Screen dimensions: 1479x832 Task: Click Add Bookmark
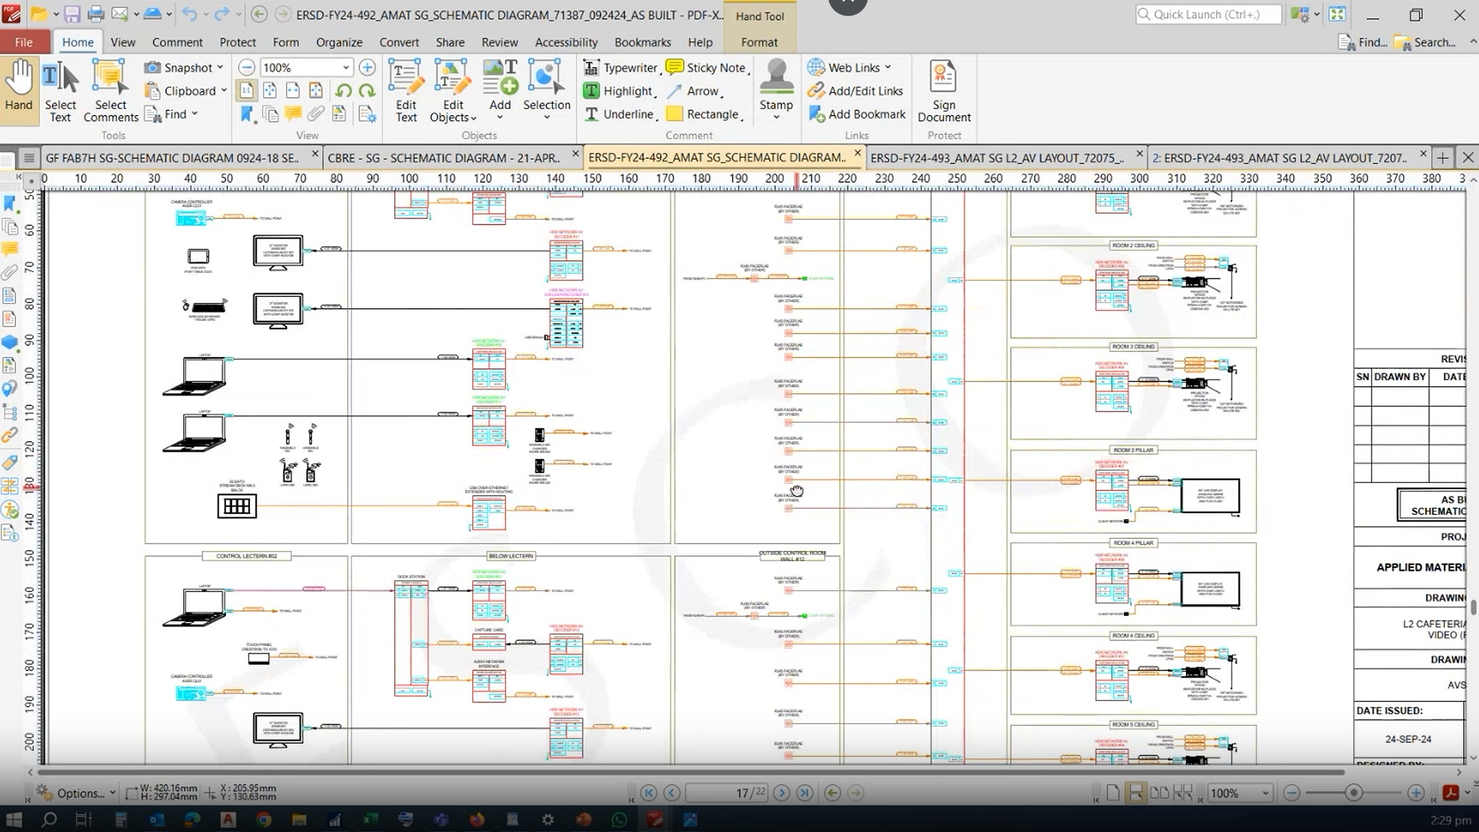857,114
